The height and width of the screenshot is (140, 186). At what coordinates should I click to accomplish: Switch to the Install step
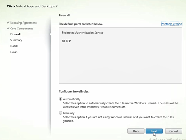click(x=14, y=46)
